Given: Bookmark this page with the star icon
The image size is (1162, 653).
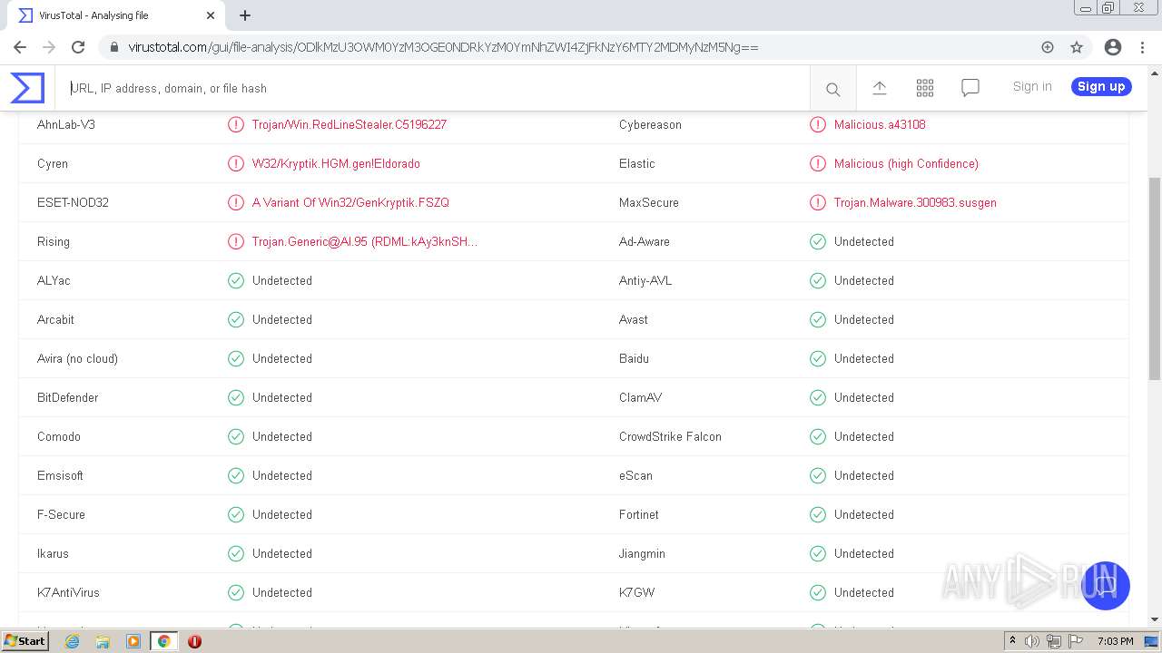Looking at the screenshot, I should [x=1077, y=47].
